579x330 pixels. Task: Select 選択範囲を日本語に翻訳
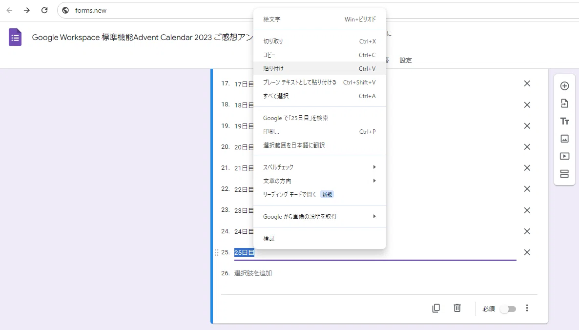click(319, 145)
